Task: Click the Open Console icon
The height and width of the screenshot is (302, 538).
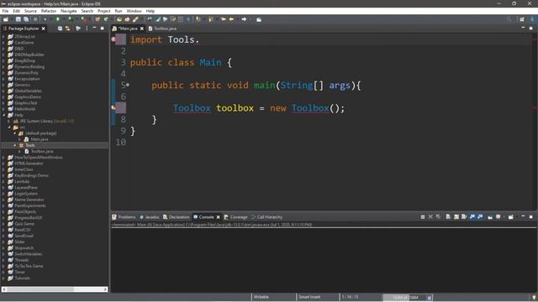Action: [x=511, y=216]
